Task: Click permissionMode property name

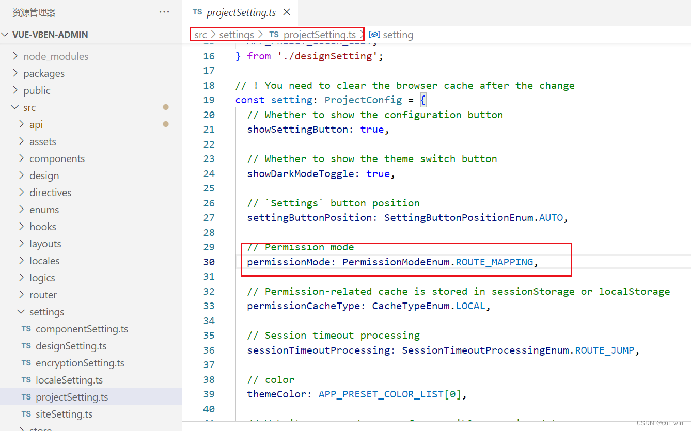Action: click(x=288, y=262)
